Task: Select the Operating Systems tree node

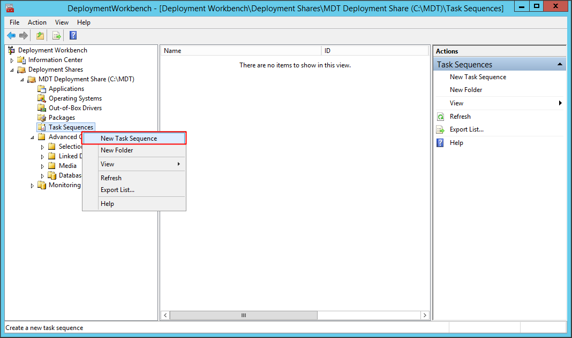Action: pyautogui.click(x=75, y=98)
